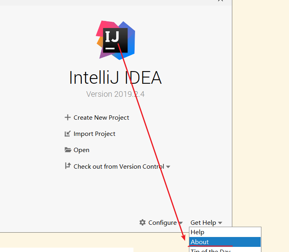Click the import arrow icon beside Import Project

click(67, 134)
